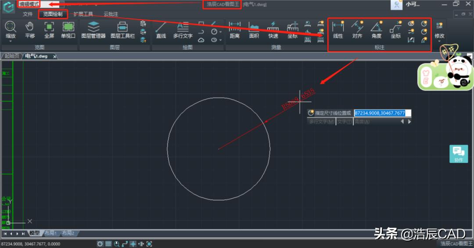Image resolution: width=474 pixels, height=248 pixels.
Task: Click right arrow in command options bar
Action: tap(409, 121)
